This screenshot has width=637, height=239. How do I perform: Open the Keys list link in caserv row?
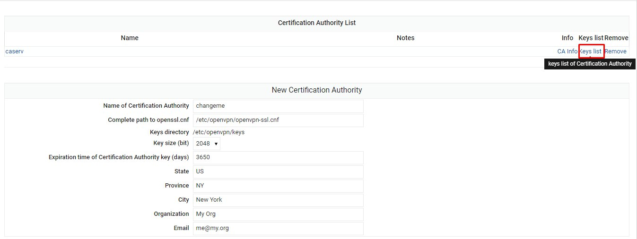pos(591,51)
